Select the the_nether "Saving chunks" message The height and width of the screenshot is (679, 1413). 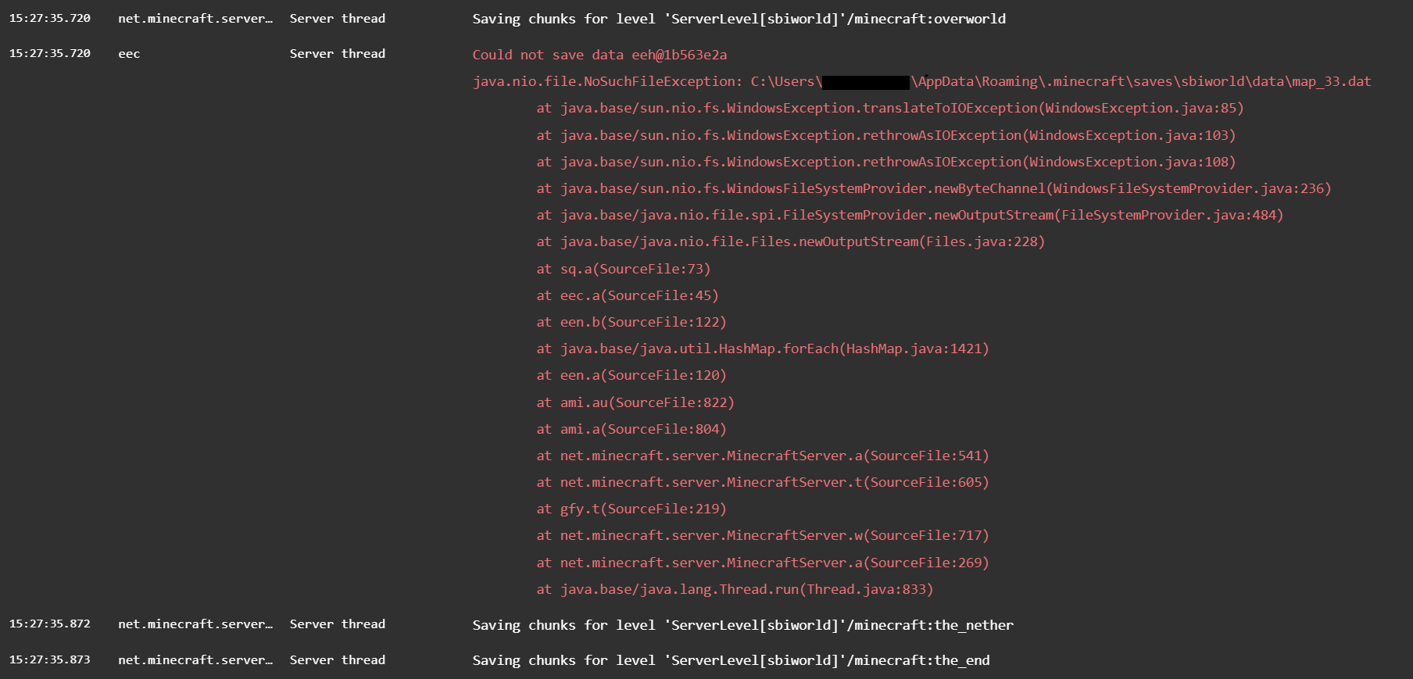tap(742, 625)
